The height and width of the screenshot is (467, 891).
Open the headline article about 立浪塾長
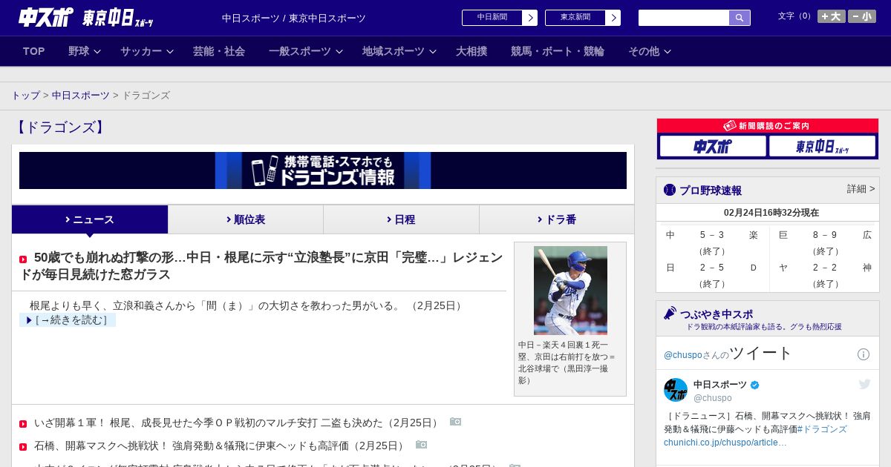[261, 266]
